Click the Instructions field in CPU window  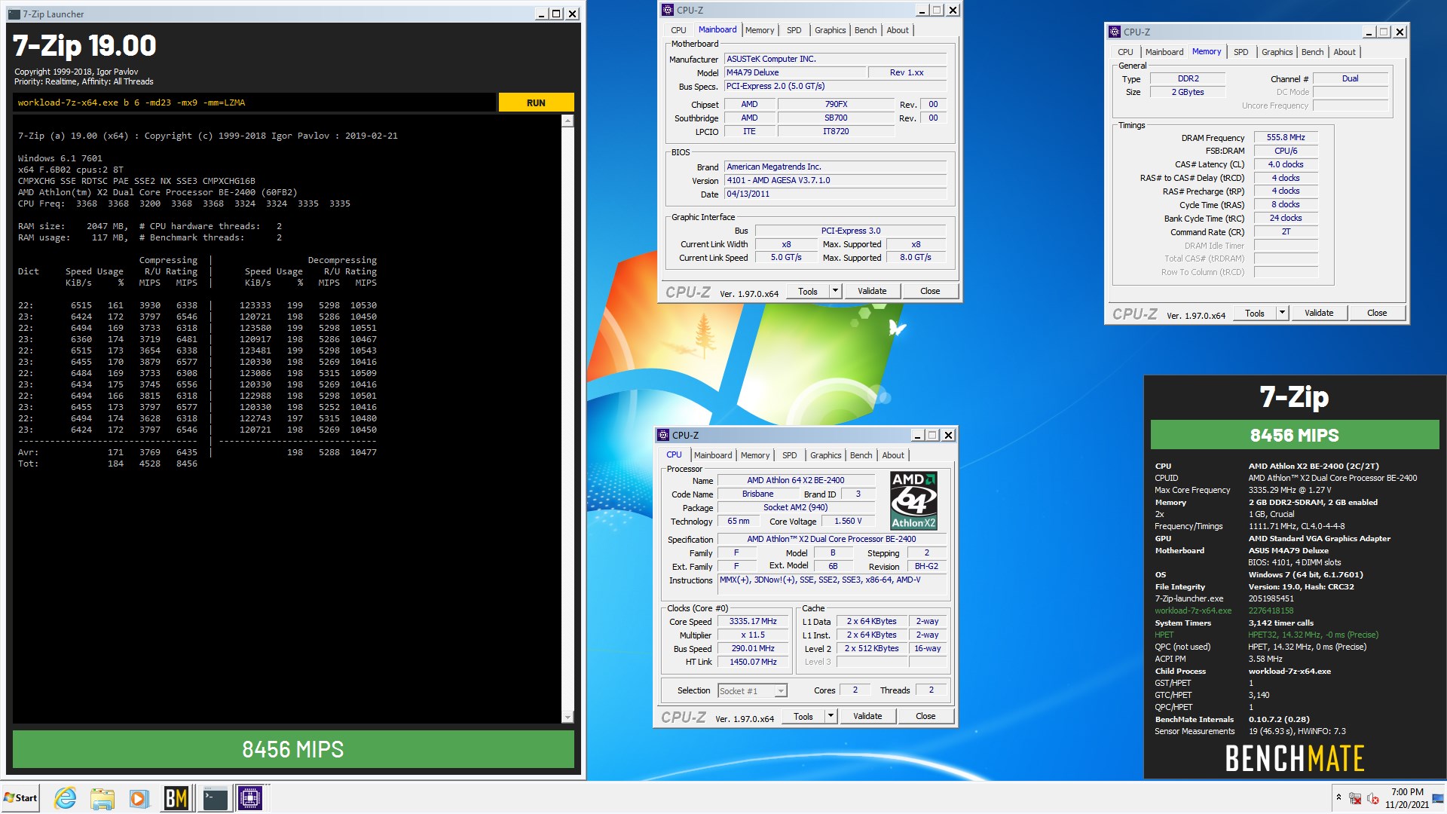(833, 584)
